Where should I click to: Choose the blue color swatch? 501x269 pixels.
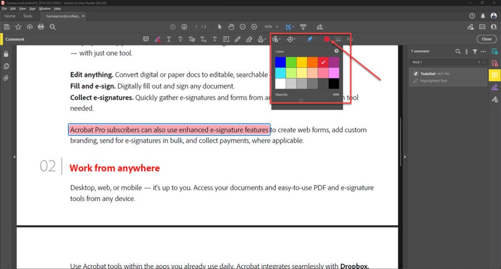click(x=280, y=62)
